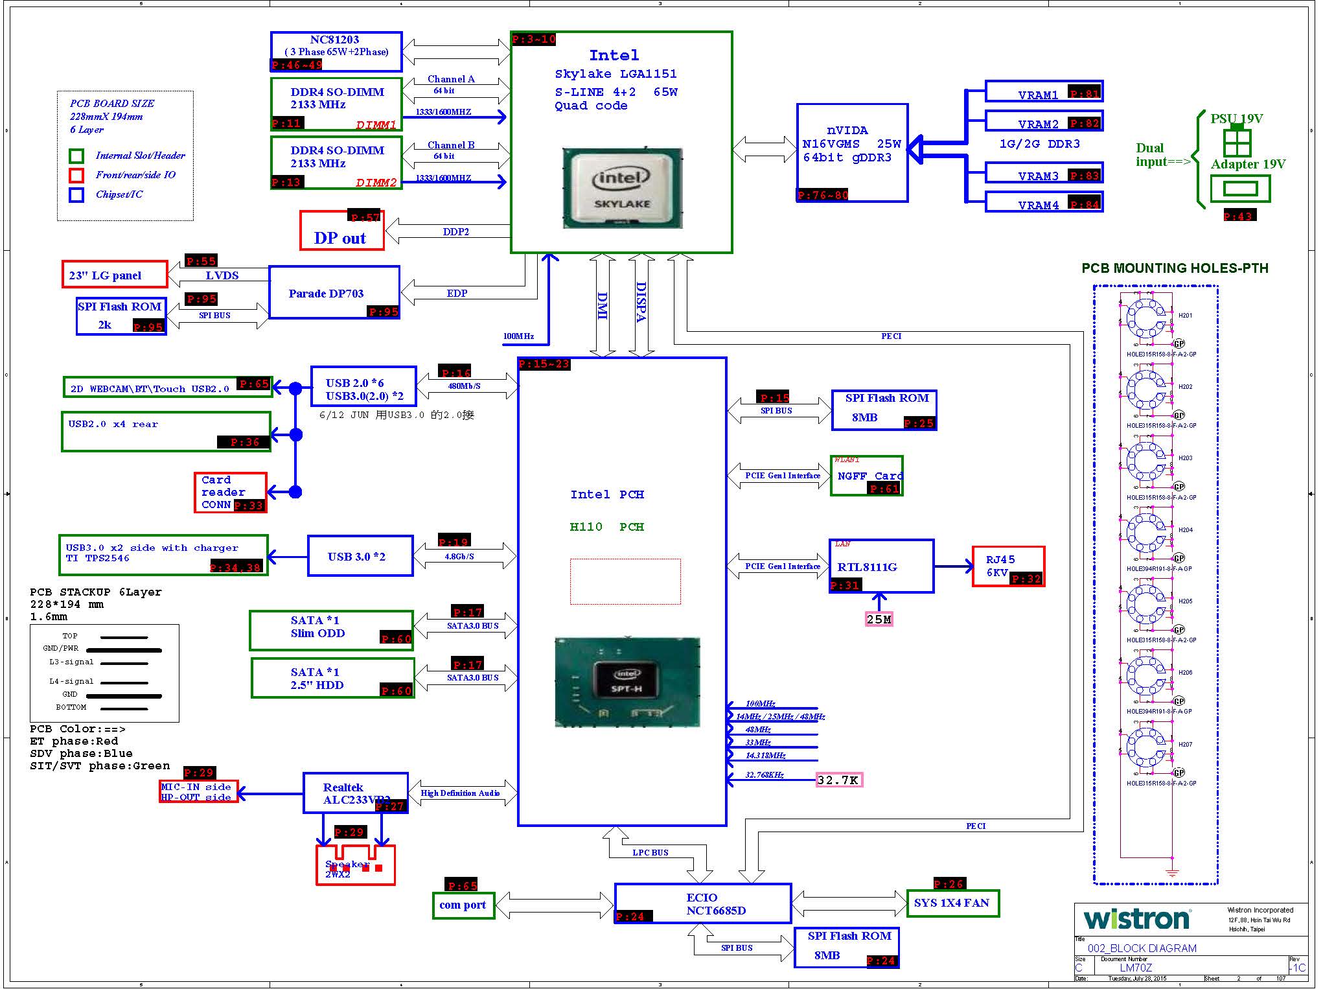Viewport: 1323px width, 989px height.
Task: Click the P:32 page tag on RJ45
Action: click(x=1026, y=579)
